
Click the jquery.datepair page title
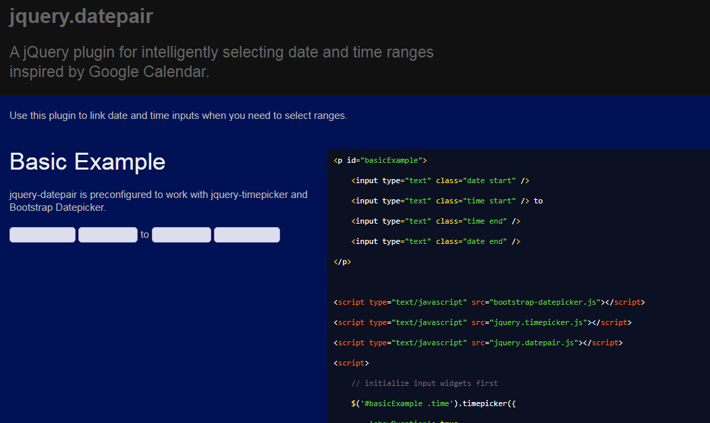(82, 17)
